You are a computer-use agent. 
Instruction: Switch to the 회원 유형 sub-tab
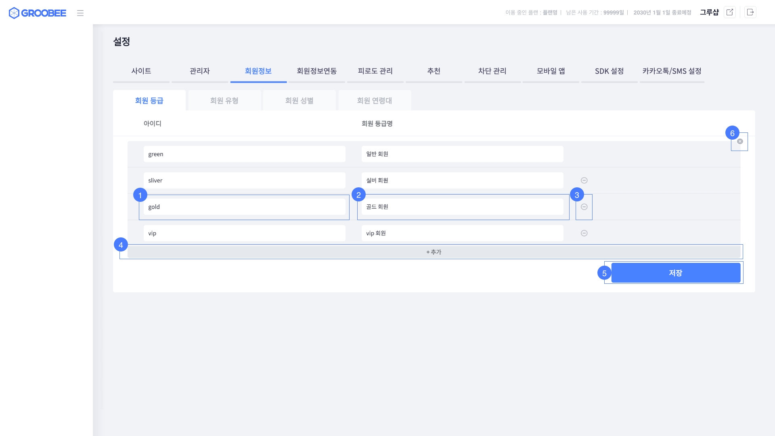coord(224,101)
